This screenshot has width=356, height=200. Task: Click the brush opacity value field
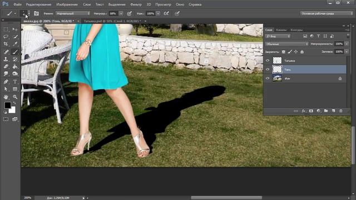pos(113,13)
